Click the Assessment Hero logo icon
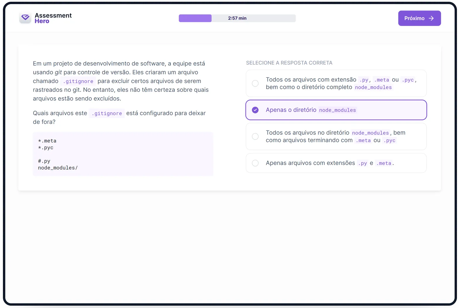This screenshot has height=308, width=459. (x=25, y=18)
